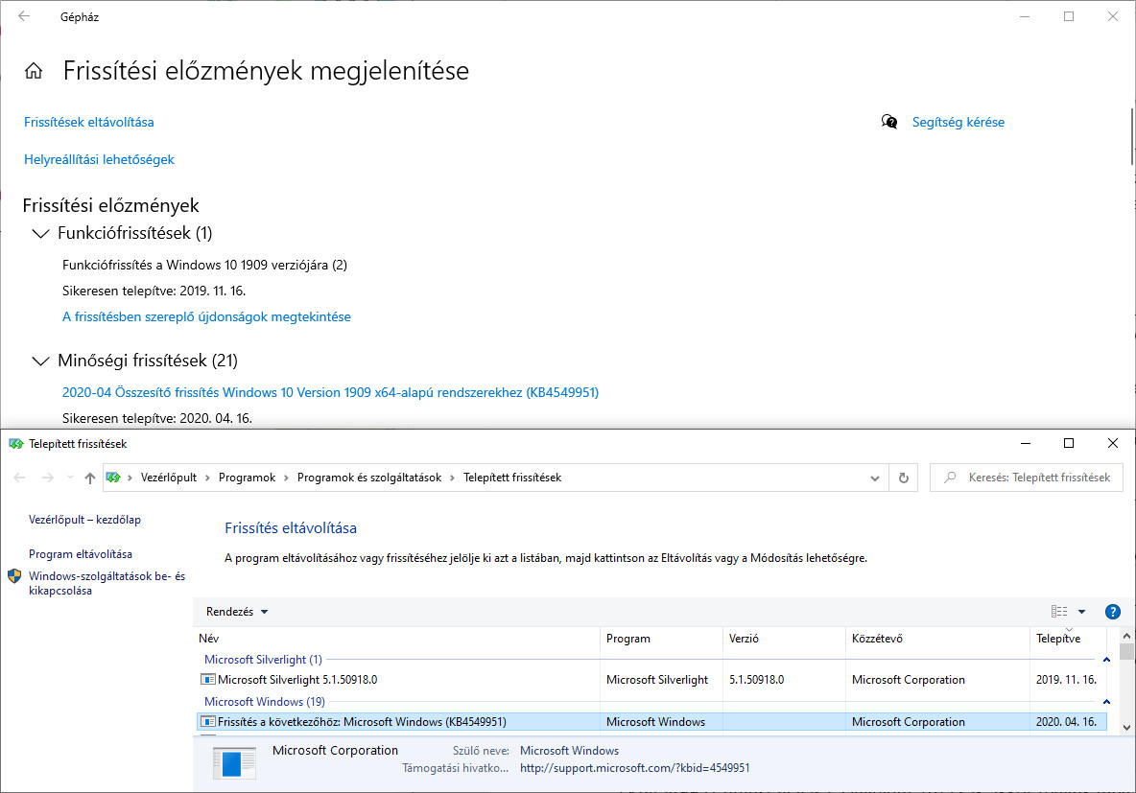Click the Gépház window vertical scrollbar
The height and width of the screenshot is (793, 1136).
tap(1131, 136)
